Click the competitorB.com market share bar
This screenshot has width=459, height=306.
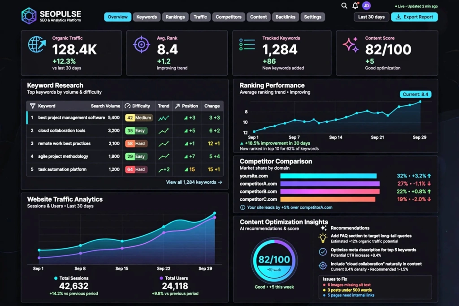330,192
